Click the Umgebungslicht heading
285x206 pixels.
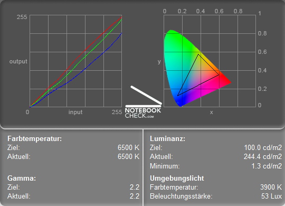(177, 178)
